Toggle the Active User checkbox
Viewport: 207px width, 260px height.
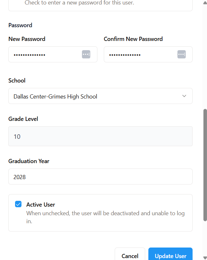[x=18, y=204]
